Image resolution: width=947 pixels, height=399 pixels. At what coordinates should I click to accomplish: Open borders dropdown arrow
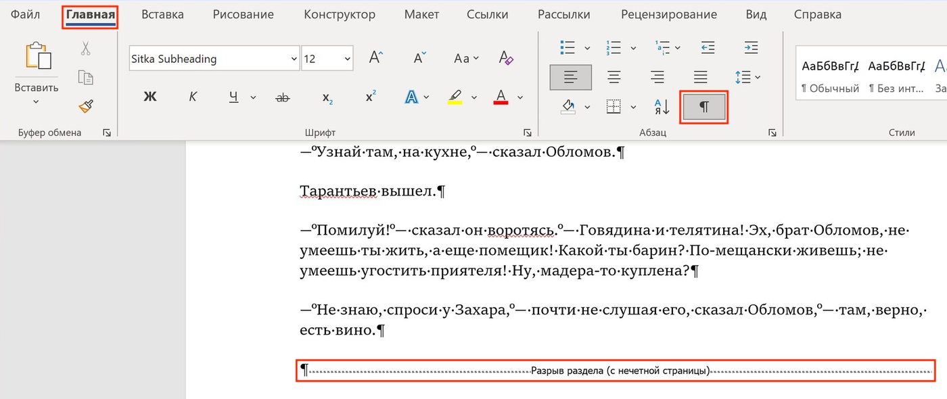point(634,107)
